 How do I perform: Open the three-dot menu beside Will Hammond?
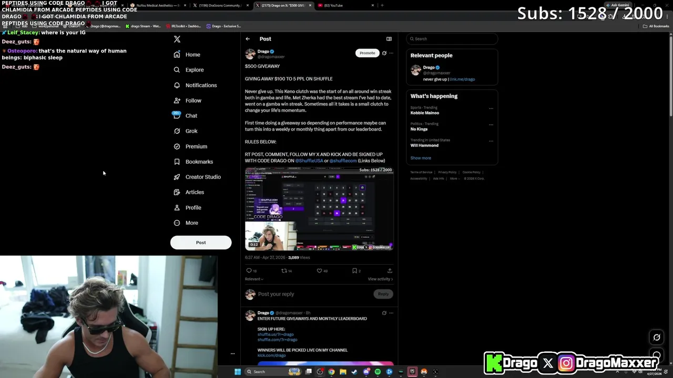click(491, 141)
